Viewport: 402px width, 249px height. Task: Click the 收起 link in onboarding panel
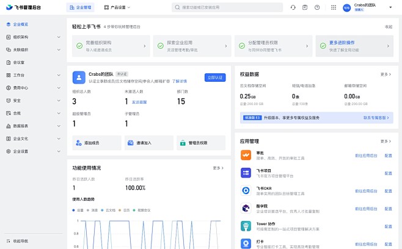coord(389,27)
